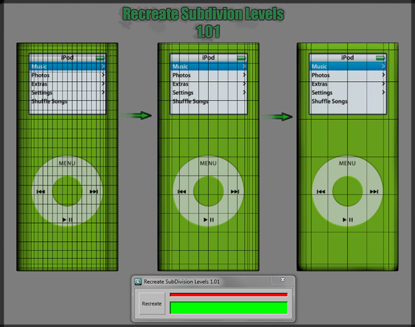415x327 pixels.
Task: Expand the Extras chevron on left iPod
Action: pos(104,85)
